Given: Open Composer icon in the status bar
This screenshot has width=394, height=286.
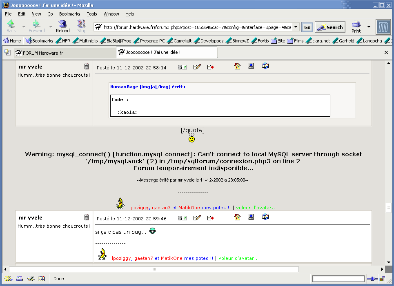Looking at the screenshot, I should tap(30, 279).
